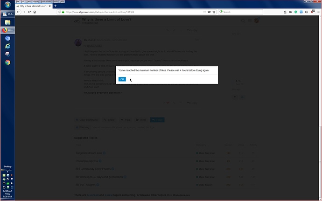Open 'Plants up to 40 days and germination' topic
This screenshot has width=322, height=201.
100,177
